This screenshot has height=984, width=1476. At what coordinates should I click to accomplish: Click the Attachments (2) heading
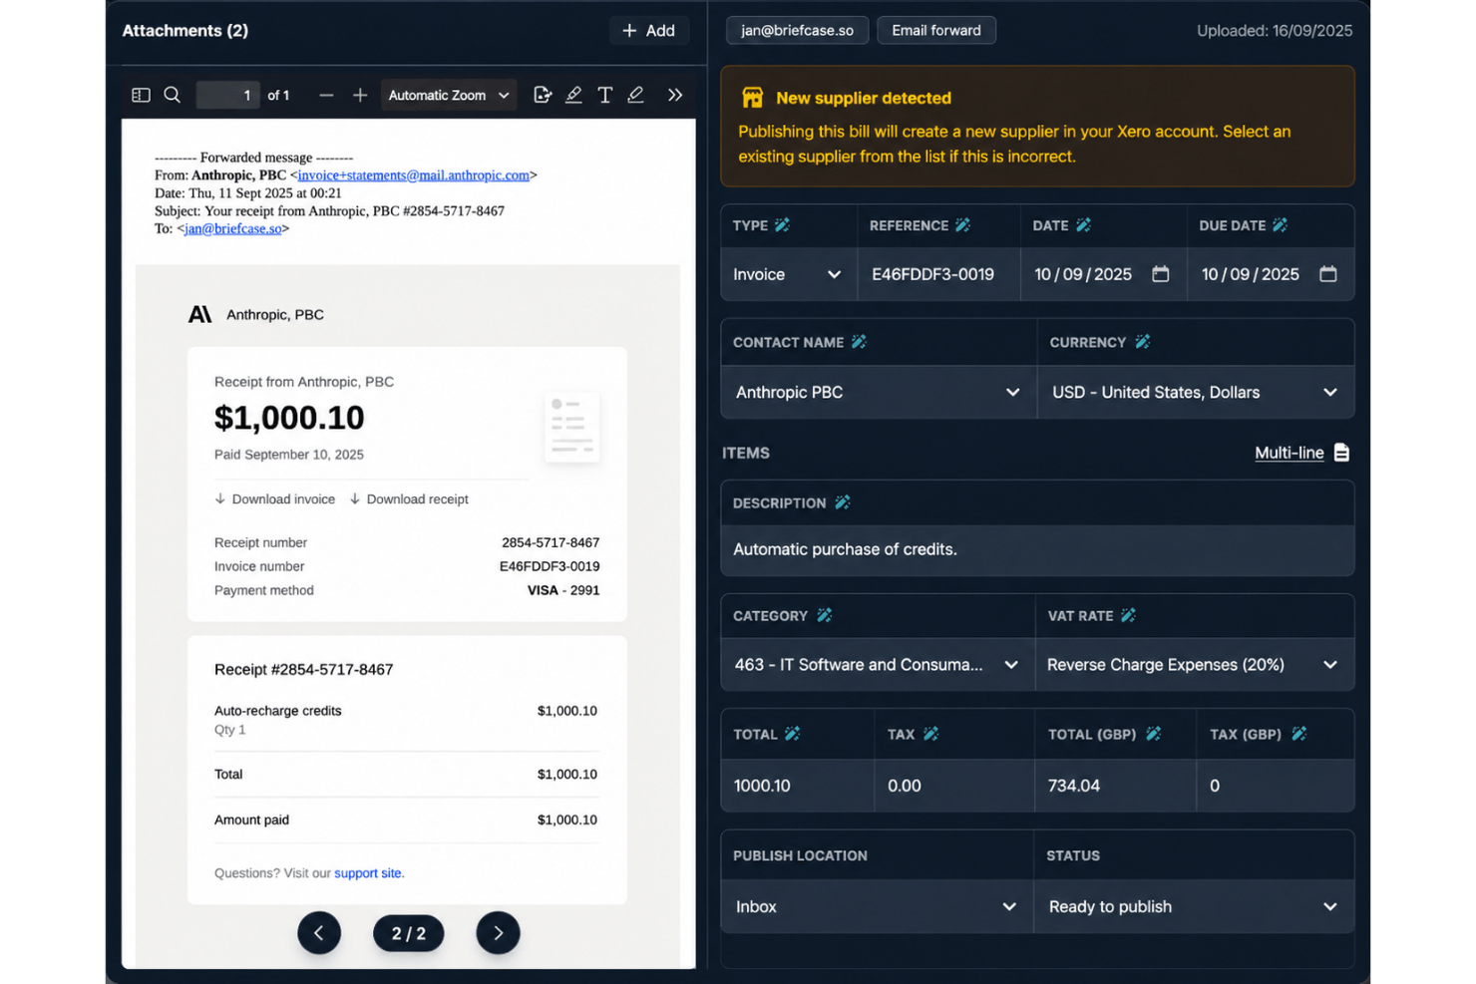point(185,31)
